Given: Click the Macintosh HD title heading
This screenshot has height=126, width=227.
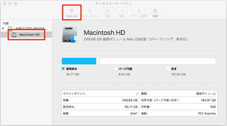Looking at the screenshot, I should pyautogui.click(x=104, y=33).
